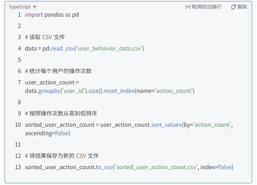The image size is (257, 185).
Task: Select line number 4 in the gutter
Action: pyautogui.click(x=19, y=48)
